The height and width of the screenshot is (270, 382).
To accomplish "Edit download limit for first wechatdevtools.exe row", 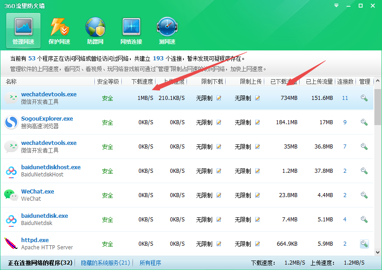I will pyautogui.click(x=219, y=98).
